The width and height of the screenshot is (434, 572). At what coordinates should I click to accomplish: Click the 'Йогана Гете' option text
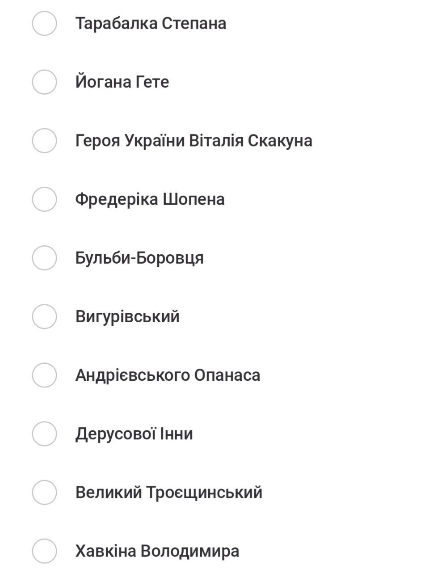122,82
